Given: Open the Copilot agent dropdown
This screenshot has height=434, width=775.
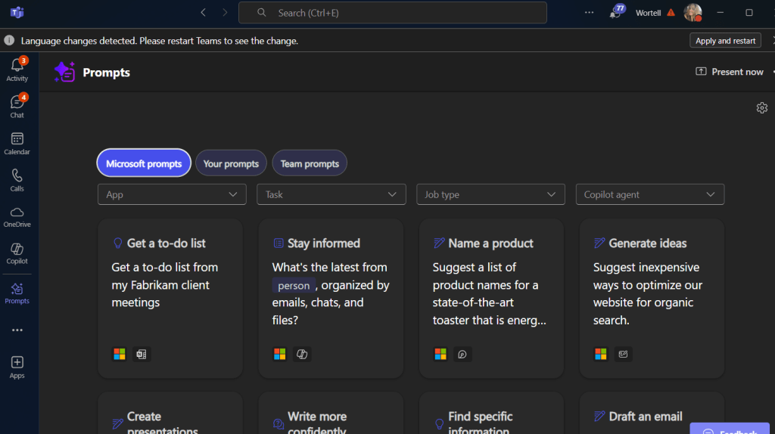Looking at the screenshot, I should (x=649, y=194).
